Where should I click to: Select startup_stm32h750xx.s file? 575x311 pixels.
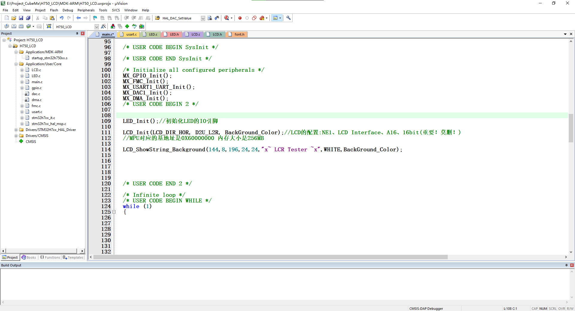[x=49, y=58]
